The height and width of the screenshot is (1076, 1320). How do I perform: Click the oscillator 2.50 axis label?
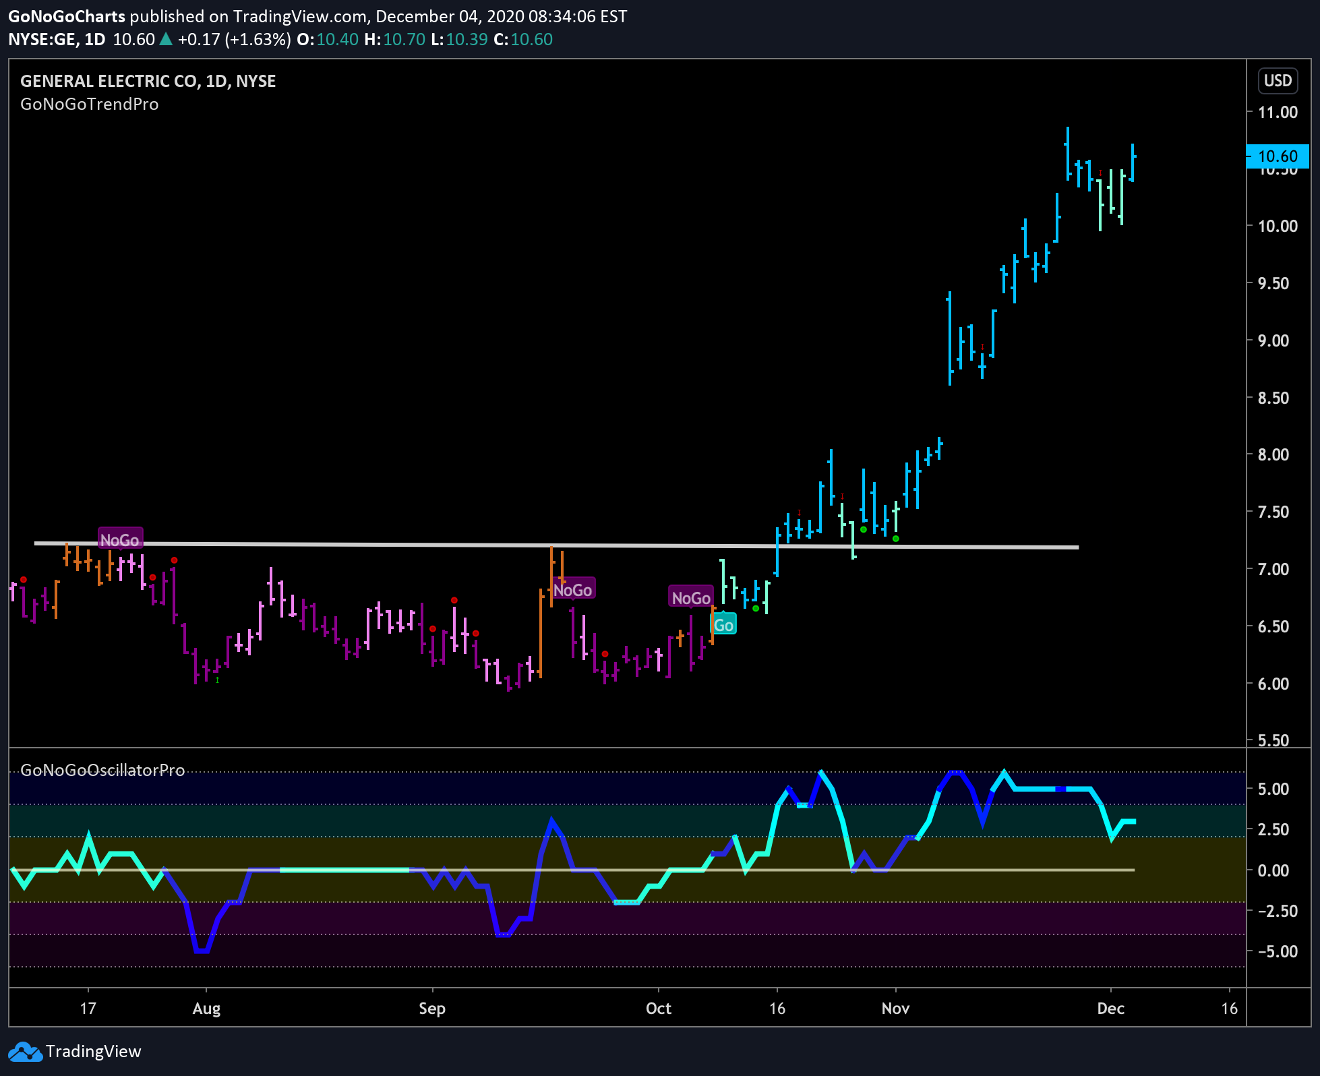point(1273,829)
